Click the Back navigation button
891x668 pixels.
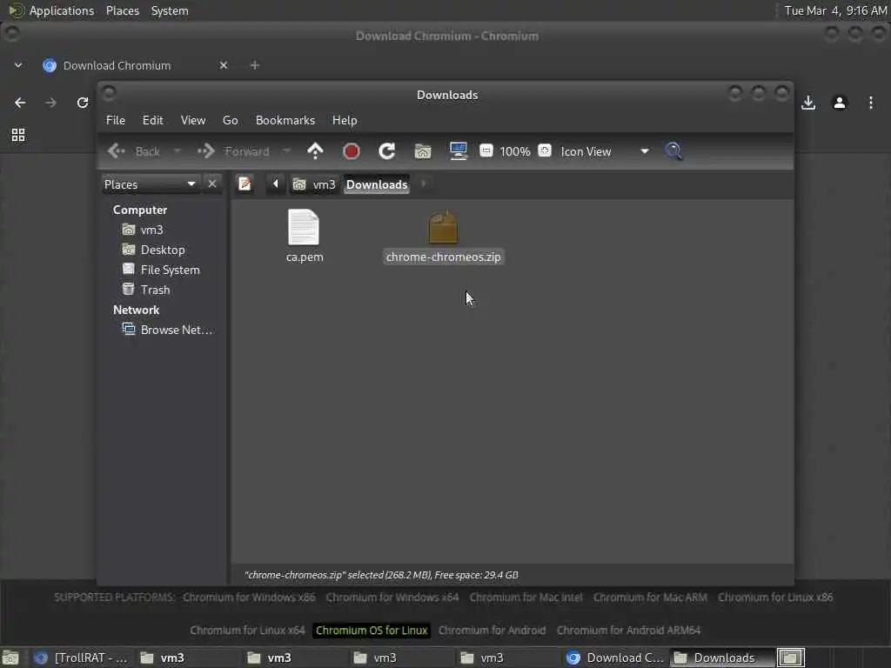click(134, 151)
